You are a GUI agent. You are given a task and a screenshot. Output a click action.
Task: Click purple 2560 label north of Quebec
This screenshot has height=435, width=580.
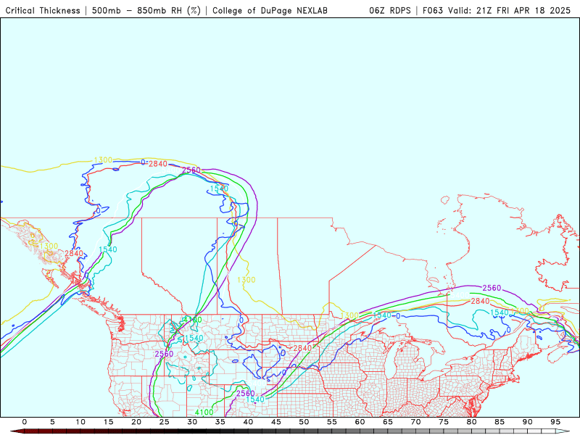pos(492,288)
